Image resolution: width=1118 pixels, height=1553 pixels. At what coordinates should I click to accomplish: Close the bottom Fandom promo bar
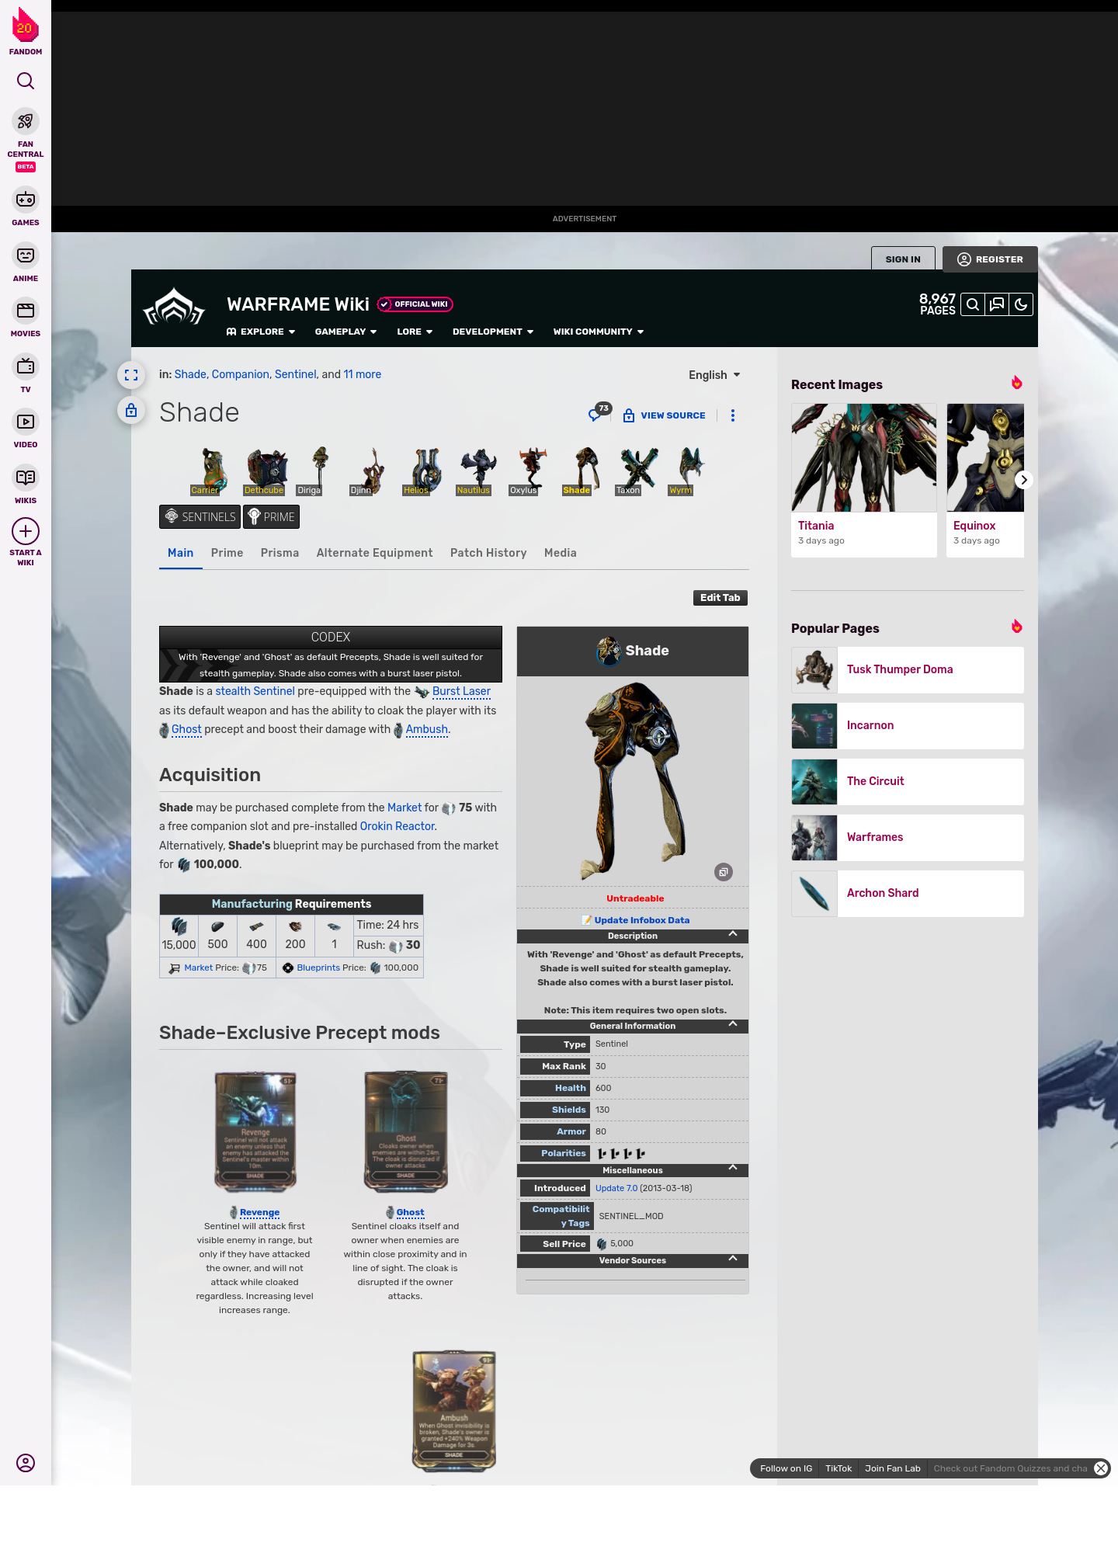click(x=1100, y=1468)
